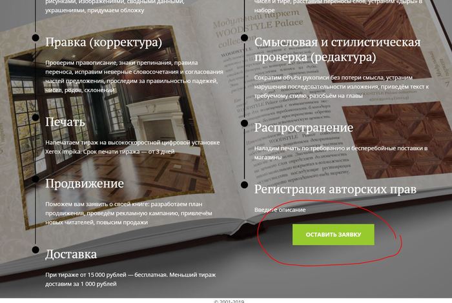Open the Регистрация авторских прав heading
This screenshot has height=303, width=452.
pos(335,190)
